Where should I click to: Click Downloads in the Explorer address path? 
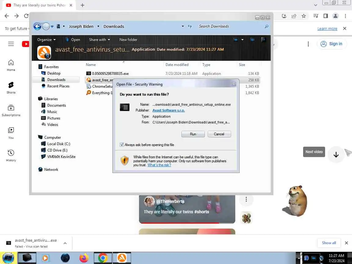point(114,27)
